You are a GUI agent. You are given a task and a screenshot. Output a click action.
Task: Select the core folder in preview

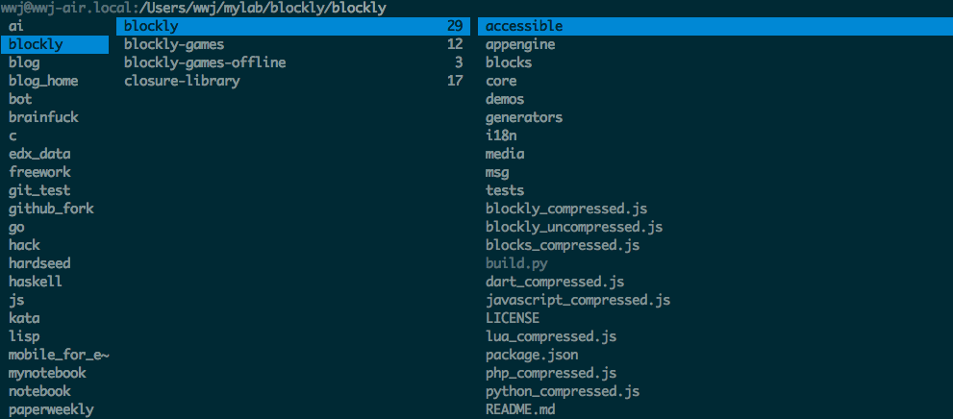point(501,81)
